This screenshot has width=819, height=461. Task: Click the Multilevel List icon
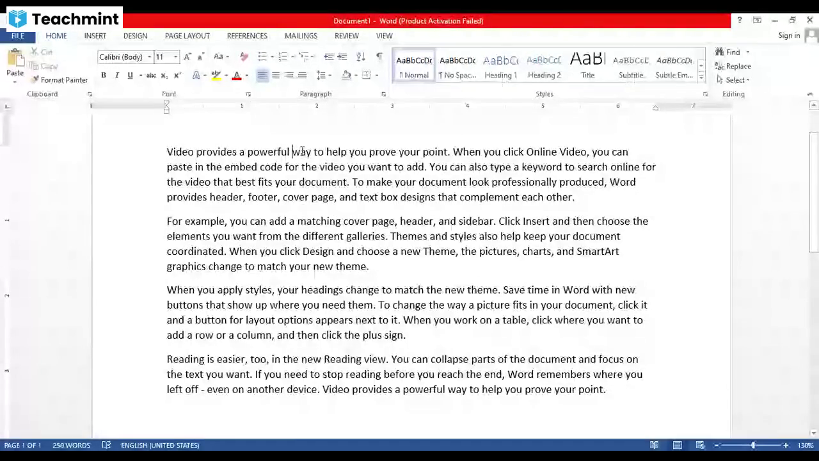coord(303,57)
